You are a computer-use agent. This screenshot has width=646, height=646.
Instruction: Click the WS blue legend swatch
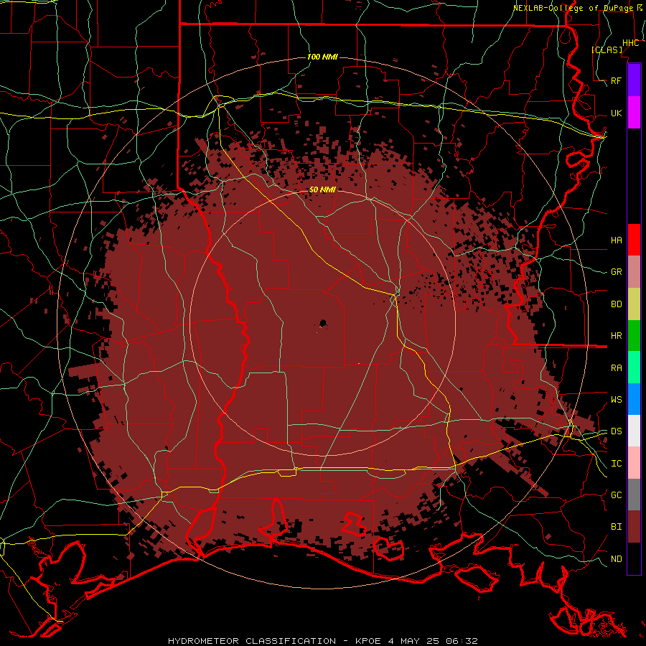[x=634, y=399]
